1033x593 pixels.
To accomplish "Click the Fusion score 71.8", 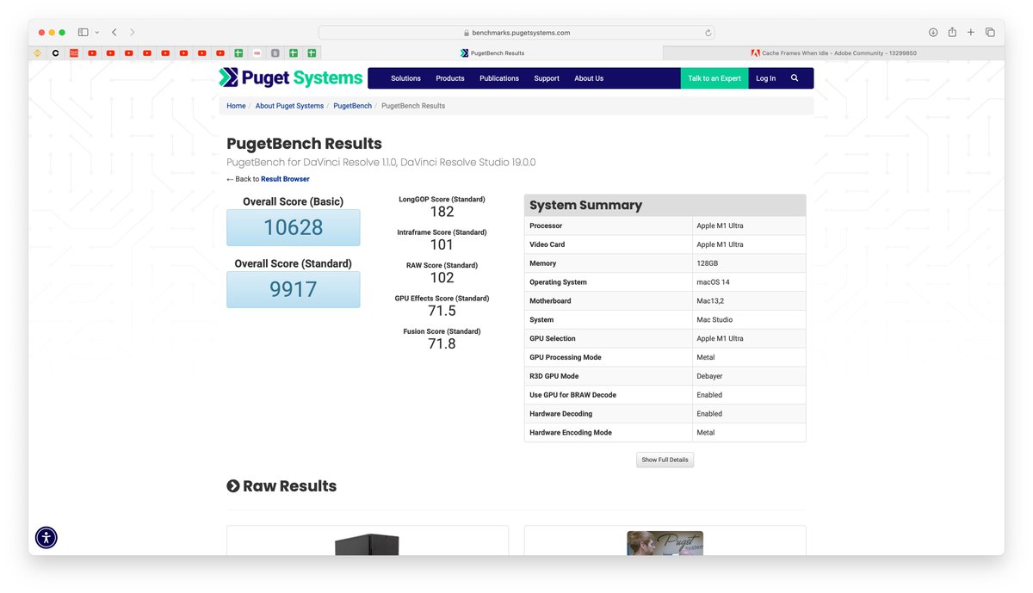I will 442,343.
